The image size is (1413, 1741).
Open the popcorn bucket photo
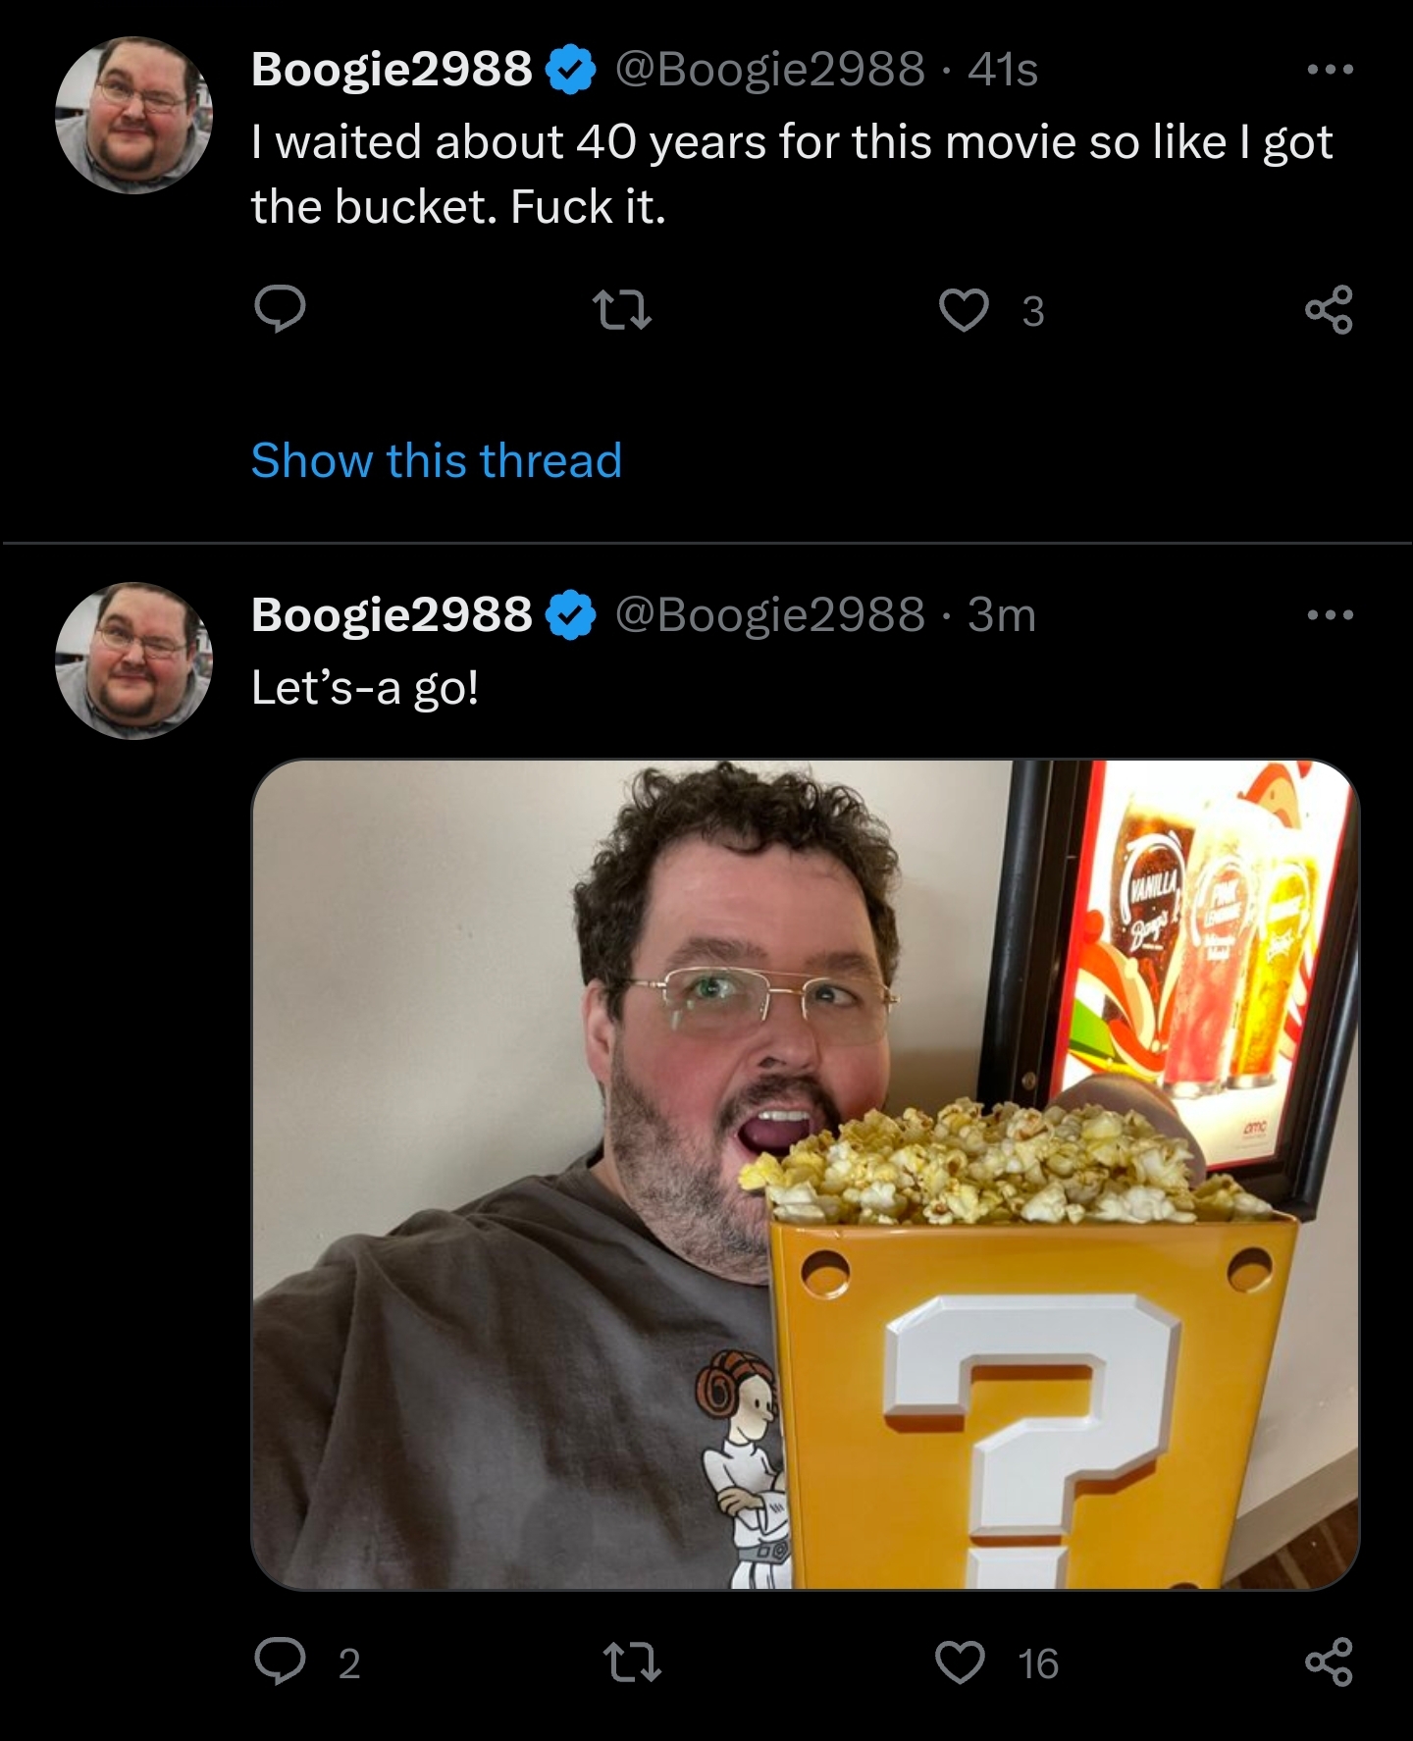(806, 1175)
